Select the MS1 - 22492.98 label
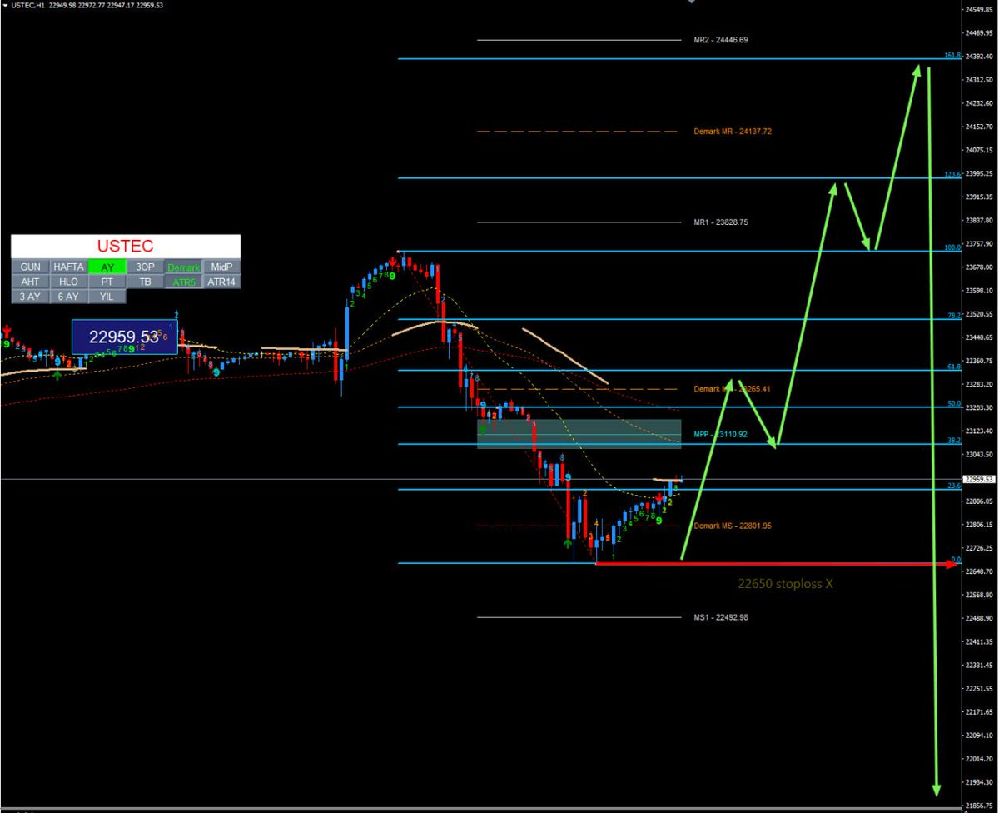 coord(720,617)
